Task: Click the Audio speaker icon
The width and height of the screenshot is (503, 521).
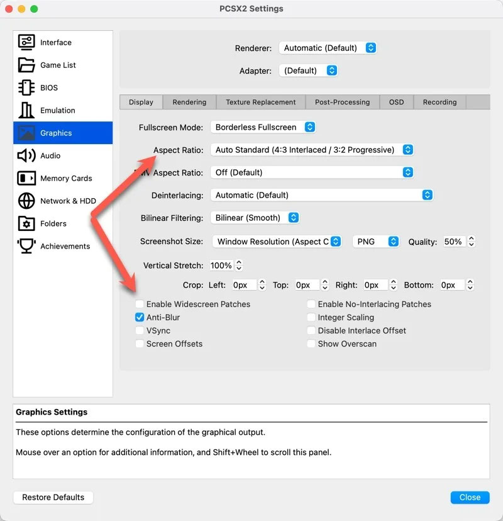Action: [x=26, y=155]
